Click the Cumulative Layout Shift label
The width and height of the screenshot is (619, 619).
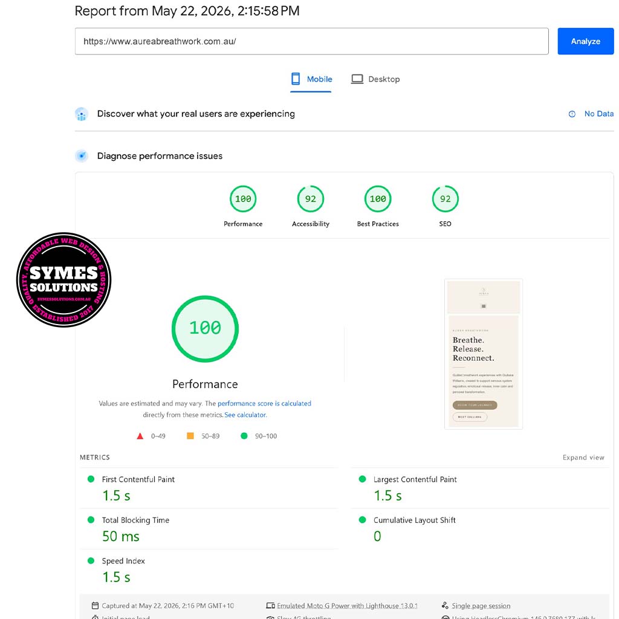click(415, 520)
